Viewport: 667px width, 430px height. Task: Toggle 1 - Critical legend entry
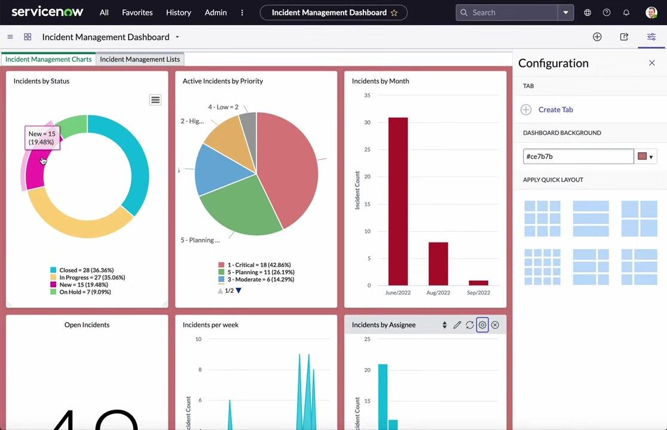click(255, 265)
